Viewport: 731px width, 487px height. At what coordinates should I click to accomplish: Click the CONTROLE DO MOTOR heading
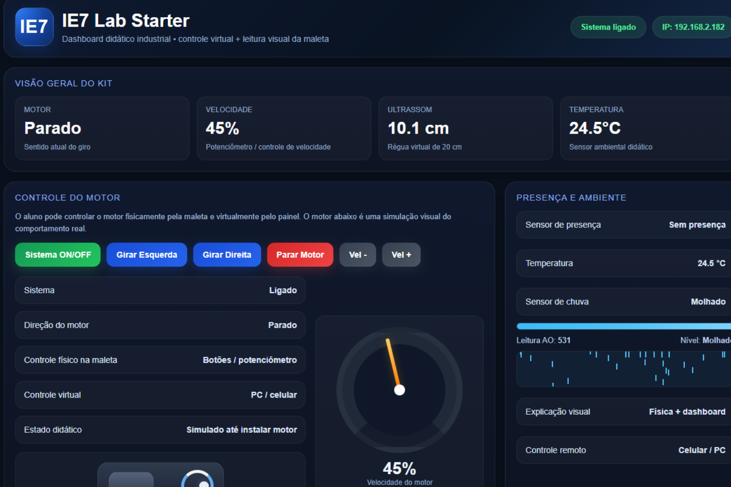(x=68, y=197)
